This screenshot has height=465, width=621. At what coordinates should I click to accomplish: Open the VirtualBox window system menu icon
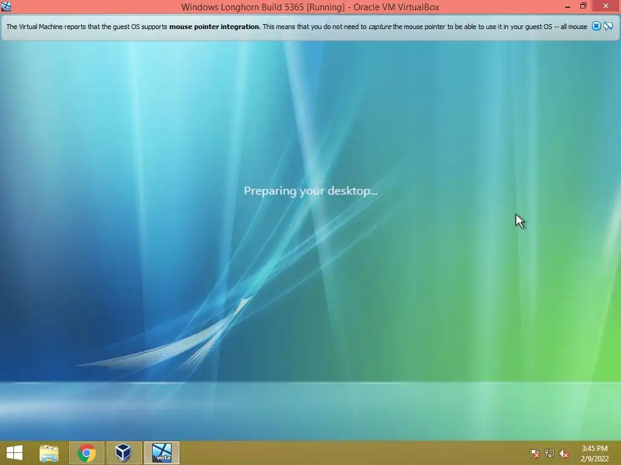[6, 7]
